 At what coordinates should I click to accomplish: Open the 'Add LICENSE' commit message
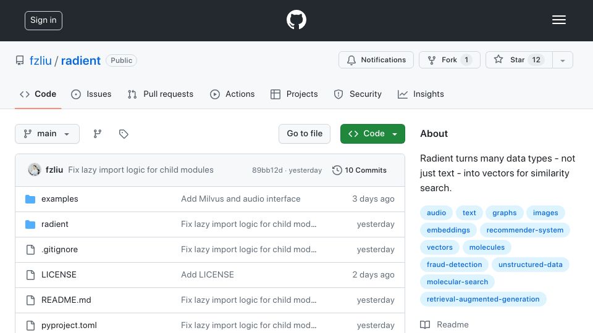(208, 275)
